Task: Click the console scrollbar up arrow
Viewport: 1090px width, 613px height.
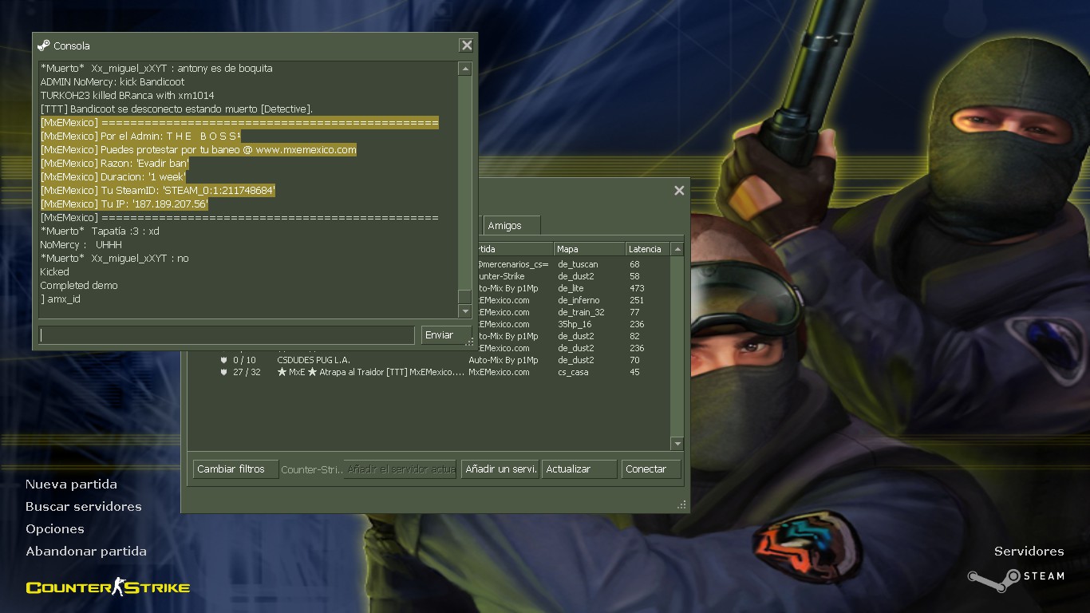Action: [x=465, y=69]
